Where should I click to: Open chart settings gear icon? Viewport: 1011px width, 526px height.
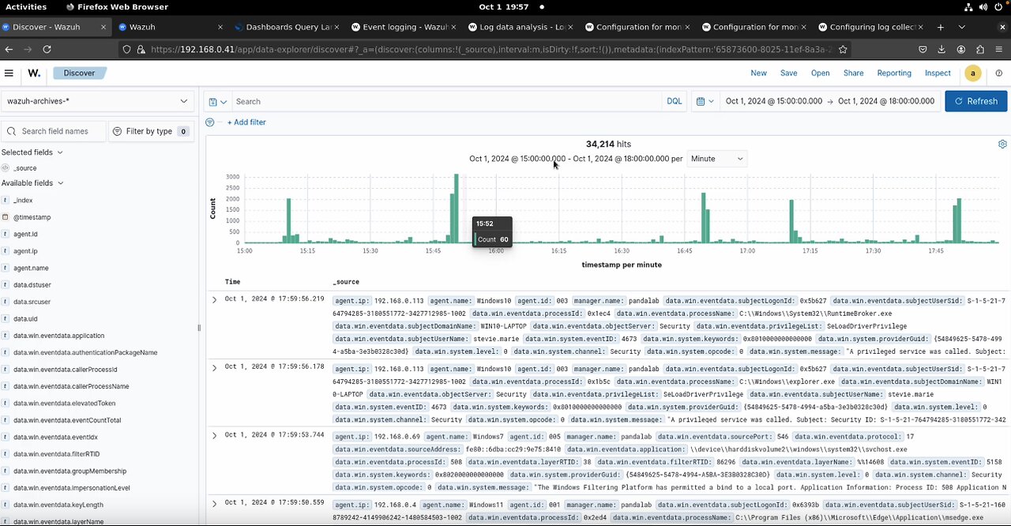[x=1002, y=145]
